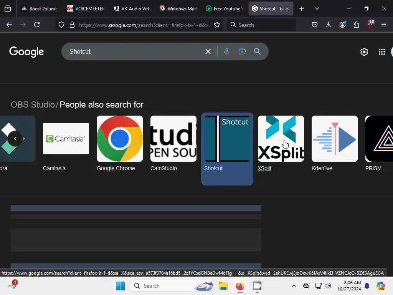Open the notifications bell icon
393x295 pixels.
(x=367, y=286)
